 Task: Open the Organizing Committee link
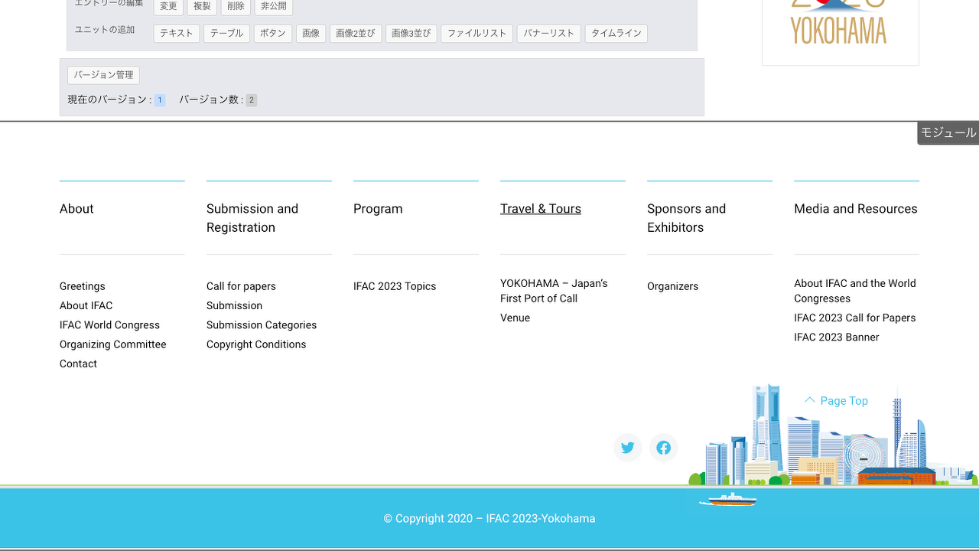[112, 344]
